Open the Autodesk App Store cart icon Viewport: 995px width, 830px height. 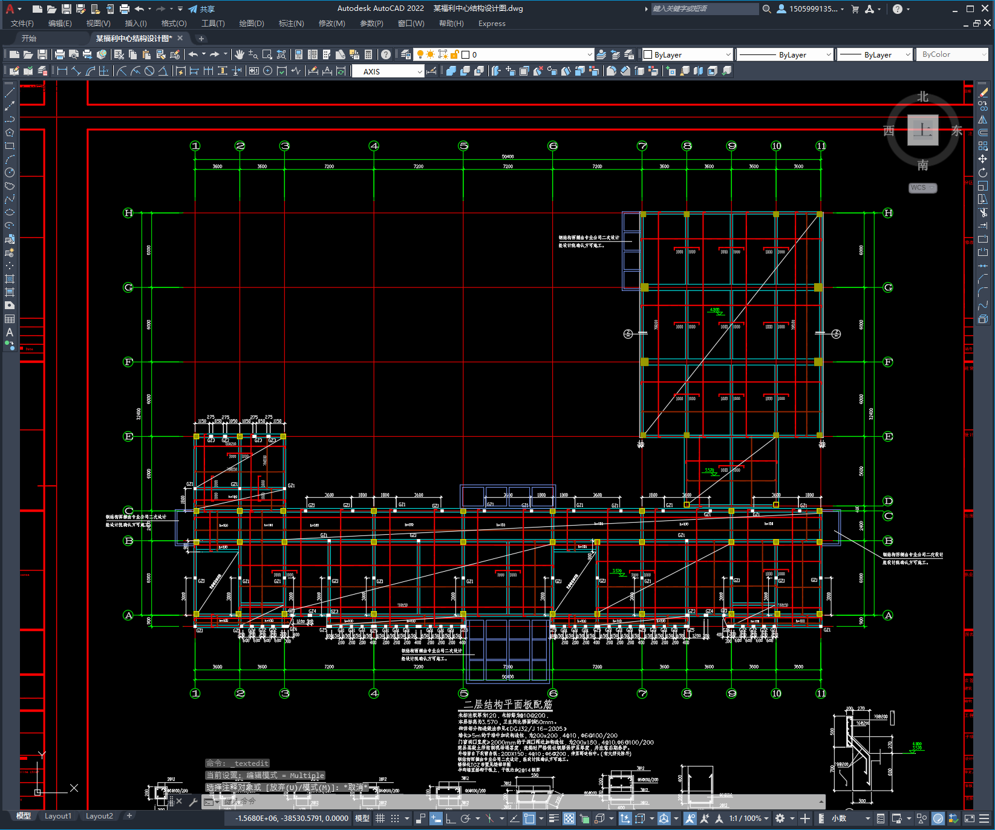point(855,8)
